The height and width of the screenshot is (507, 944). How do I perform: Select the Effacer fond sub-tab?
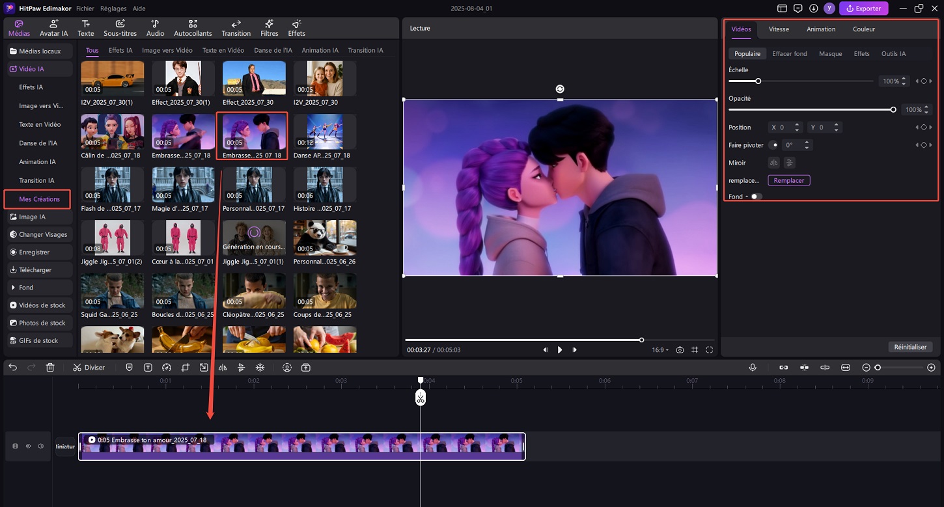(x=790, y=54)
